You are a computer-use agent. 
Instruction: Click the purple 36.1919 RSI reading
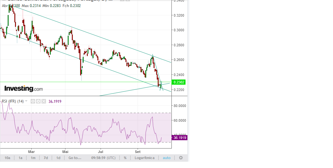pyautogui.click(x=55, y=102)
